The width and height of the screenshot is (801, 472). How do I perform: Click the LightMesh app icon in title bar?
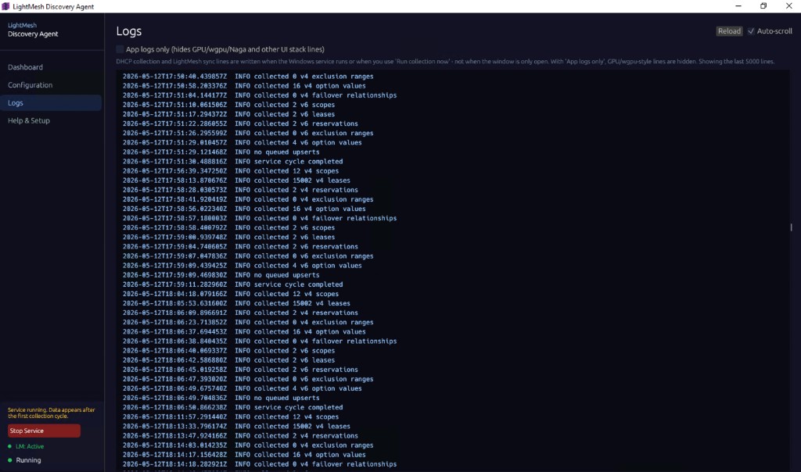tap(5, 6)
